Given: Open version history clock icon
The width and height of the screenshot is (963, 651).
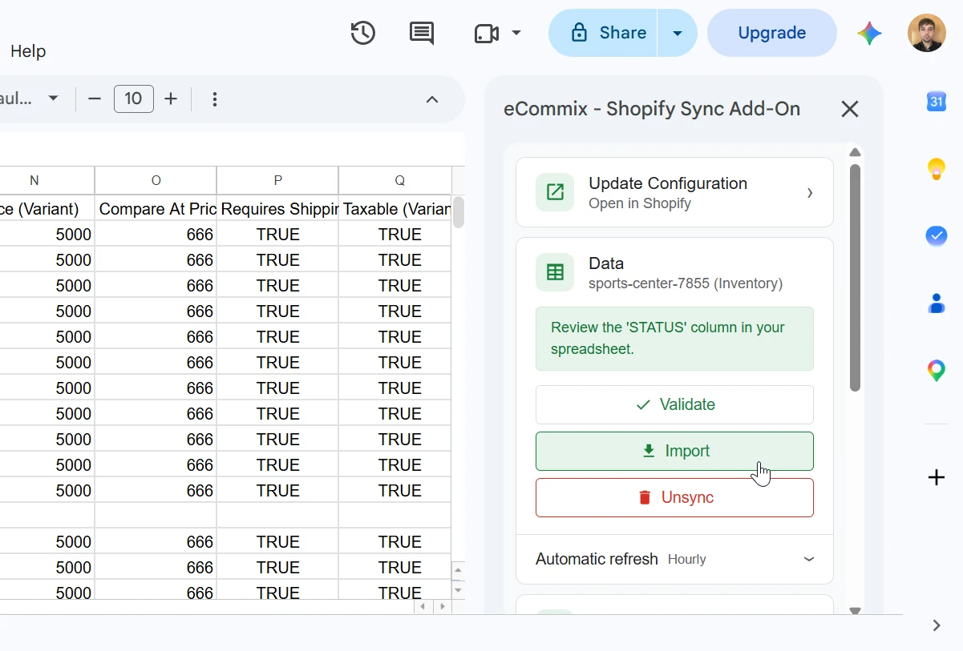Looking at the screenshot, I should pyautogui.click(x=362, y=33).
